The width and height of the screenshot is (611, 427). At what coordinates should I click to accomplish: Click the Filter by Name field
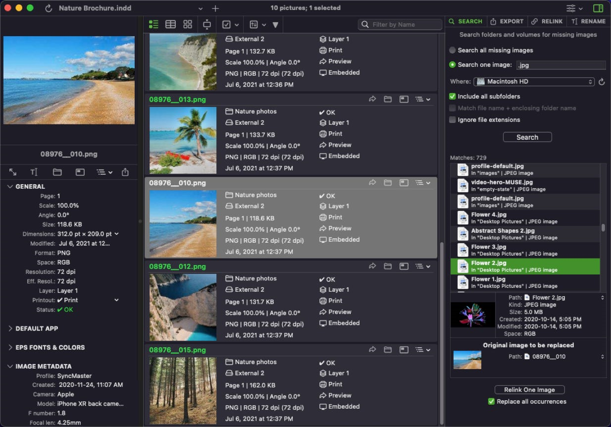(400, 24)
